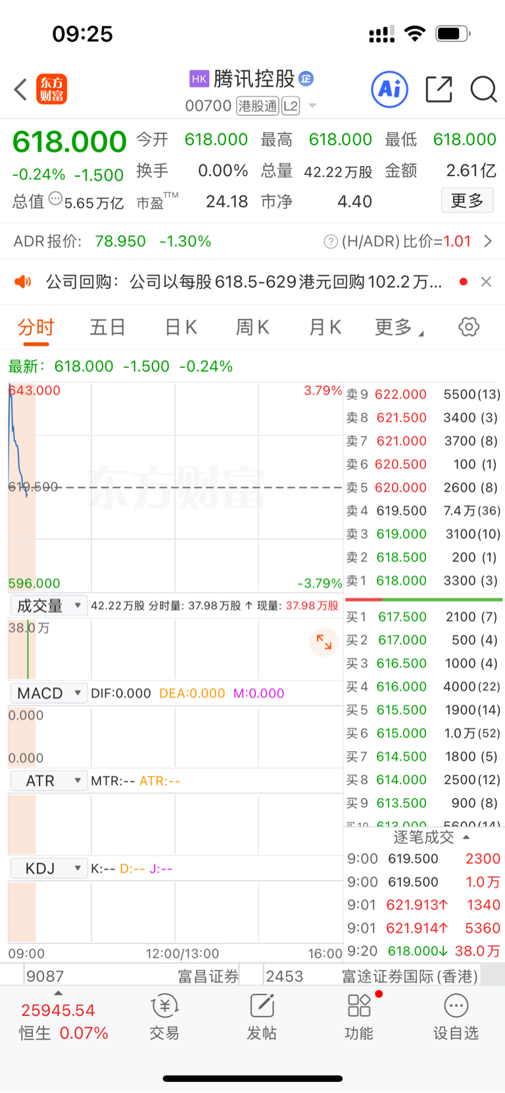Open the L2 level badge
Viewport: 505px width, 1093px height.
(291, 106)
